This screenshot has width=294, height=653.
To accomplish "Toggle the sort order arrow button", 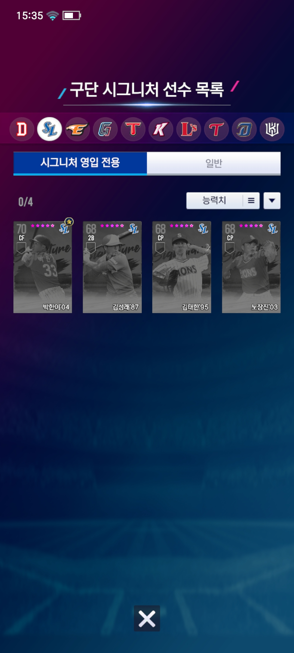I will 272,201.
